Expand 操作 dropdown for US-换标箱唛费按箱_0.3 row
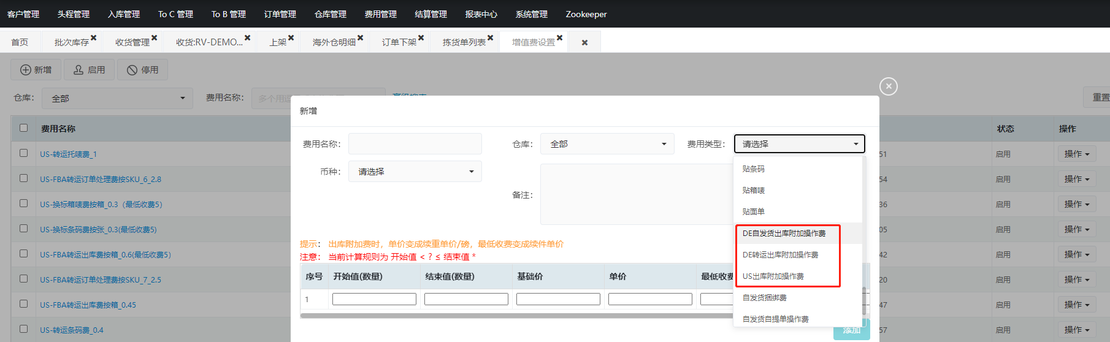 pos(1076,204)
